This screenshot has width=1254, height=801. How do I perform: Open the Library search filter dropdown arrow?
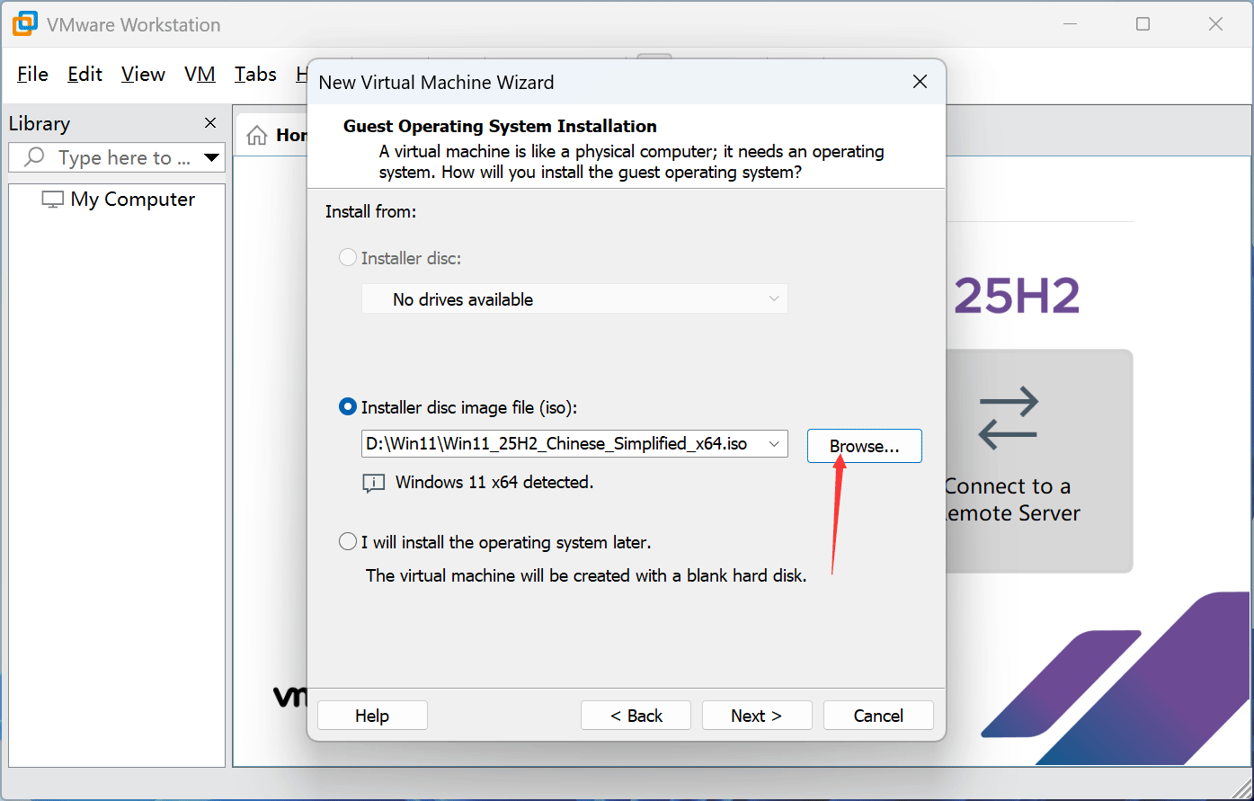point(212,157)
